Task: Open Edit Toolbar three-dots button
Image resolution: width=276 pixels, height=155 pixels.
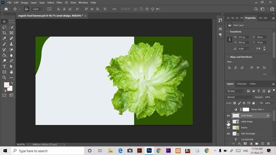Action: click(x=11, y=77)
